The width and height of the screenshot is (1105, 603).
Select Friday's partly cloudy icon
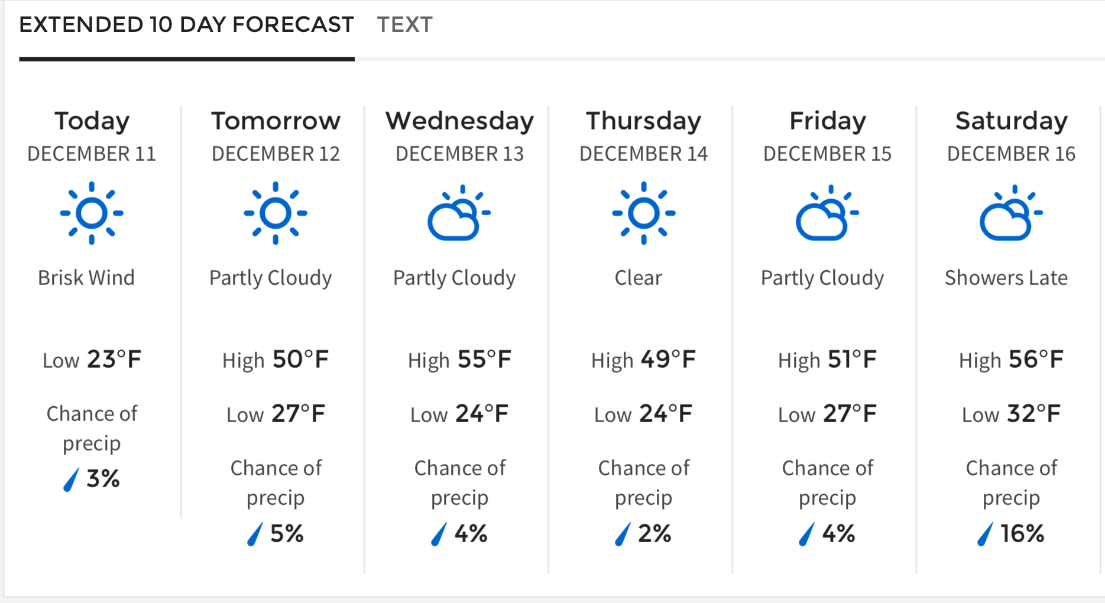(827, 213)
